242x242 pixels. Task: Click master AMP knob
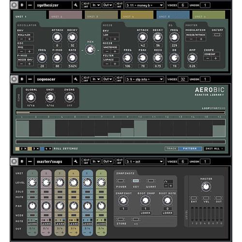[x=192, y=58]
